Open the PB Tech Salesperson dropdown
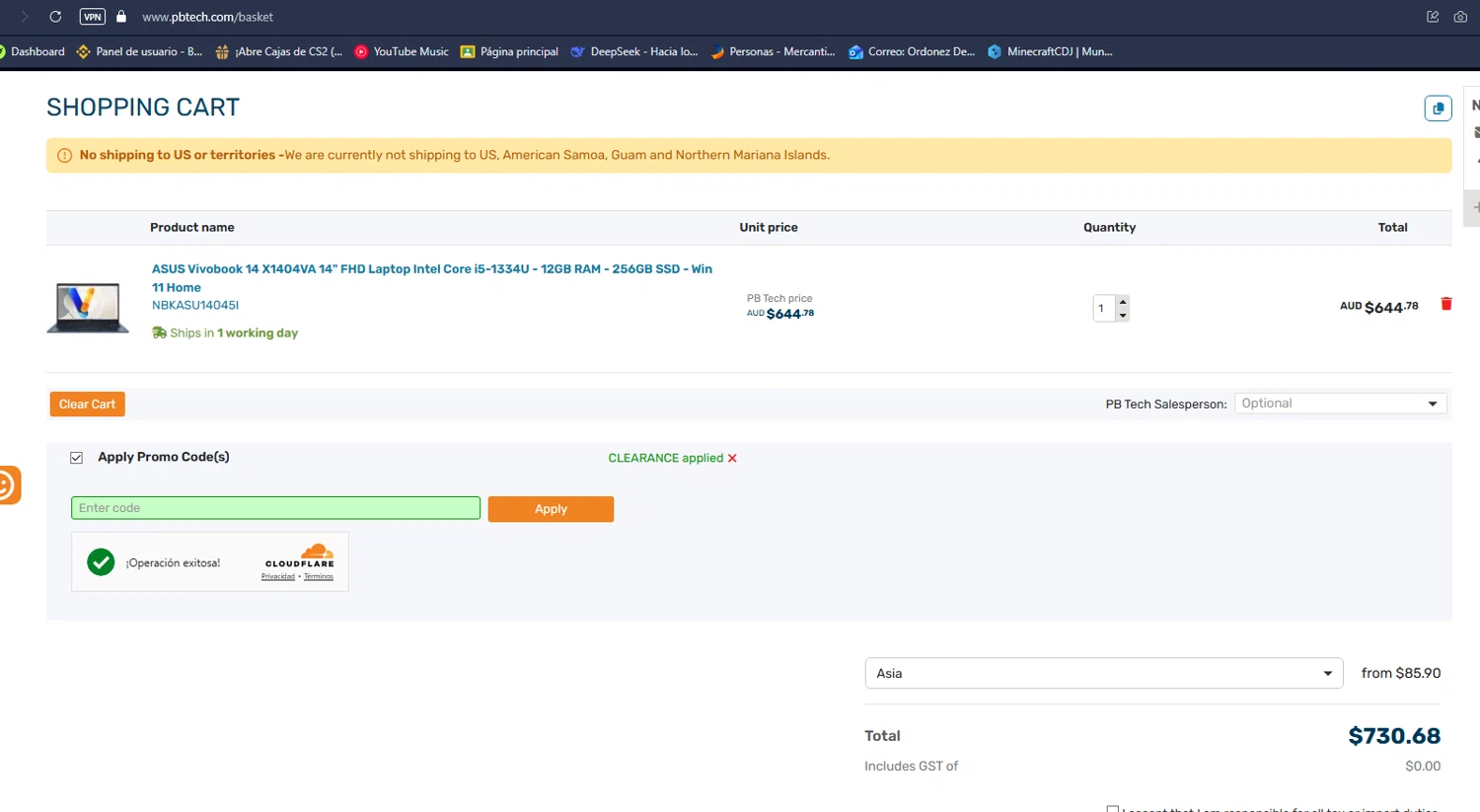 coord(1340,404)
